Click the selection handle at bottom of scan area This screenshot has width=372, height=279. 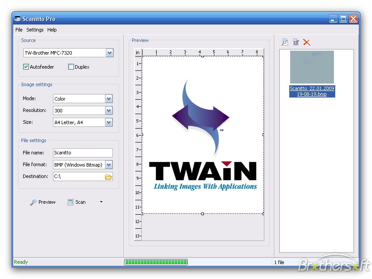(x=202, y=214)
